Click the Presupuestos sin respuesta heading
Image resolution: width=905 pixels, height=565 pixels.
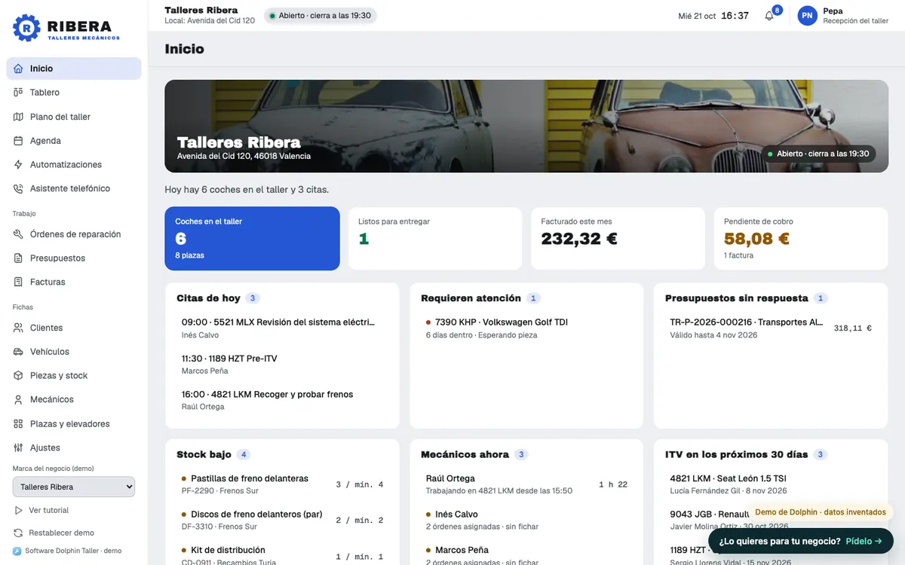(736, 298)
